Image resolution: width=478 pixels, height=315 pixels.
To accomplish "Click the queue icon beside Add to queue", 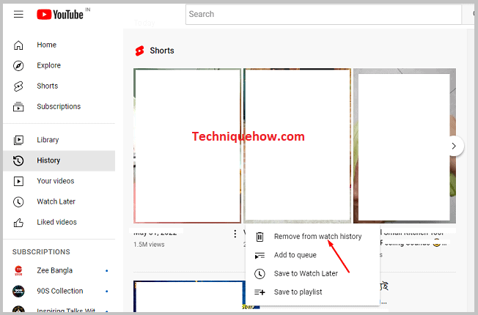I will [x=260, y=255].
